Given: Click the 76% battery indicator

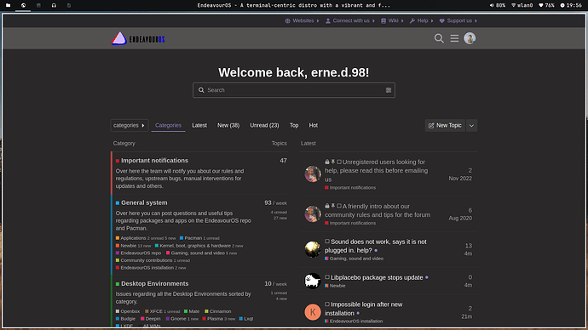Looking at the screenshot, I should 546,5.
